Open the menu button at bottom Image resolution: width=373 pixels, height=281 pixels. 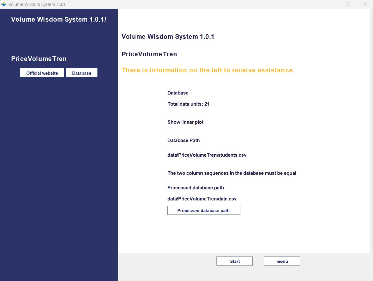282,261
